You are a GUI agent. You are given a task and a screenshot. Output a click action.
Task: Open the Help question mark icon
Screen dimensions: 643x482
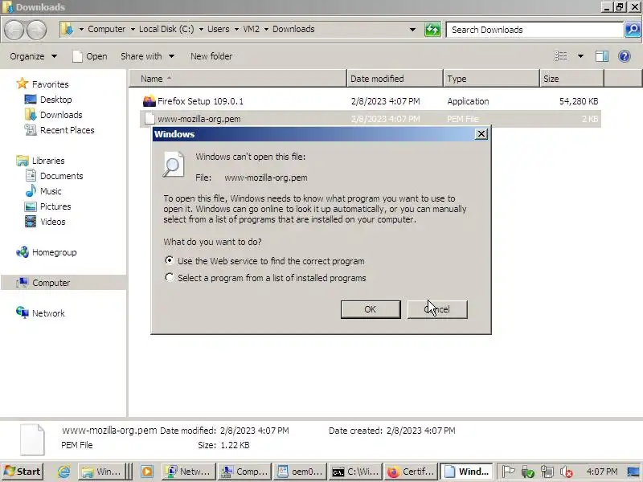[625, 56]
